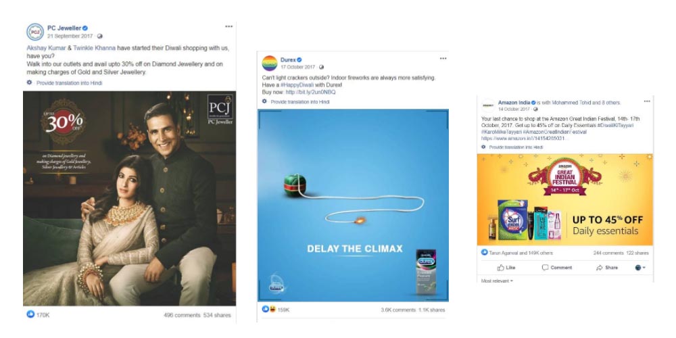This screenshot has width=676, height=338.
Task: Open PC Jeweller profile picture
Action: tap(35, 32)
